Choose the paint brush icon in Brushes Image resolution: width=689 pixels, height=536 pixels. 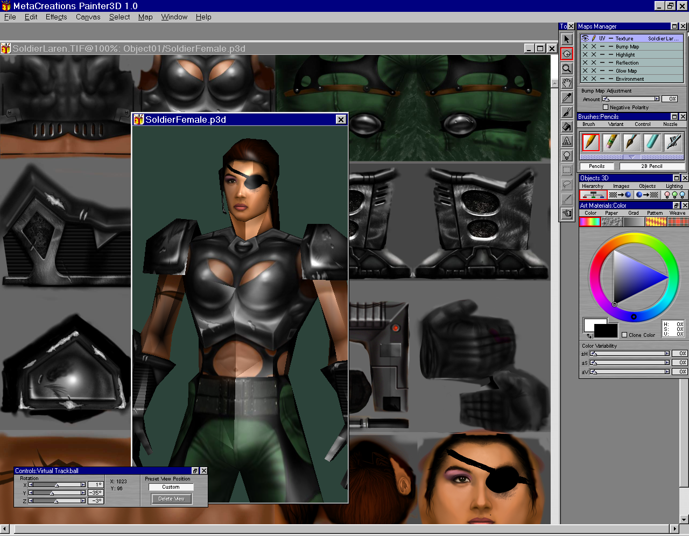point(631,142)
